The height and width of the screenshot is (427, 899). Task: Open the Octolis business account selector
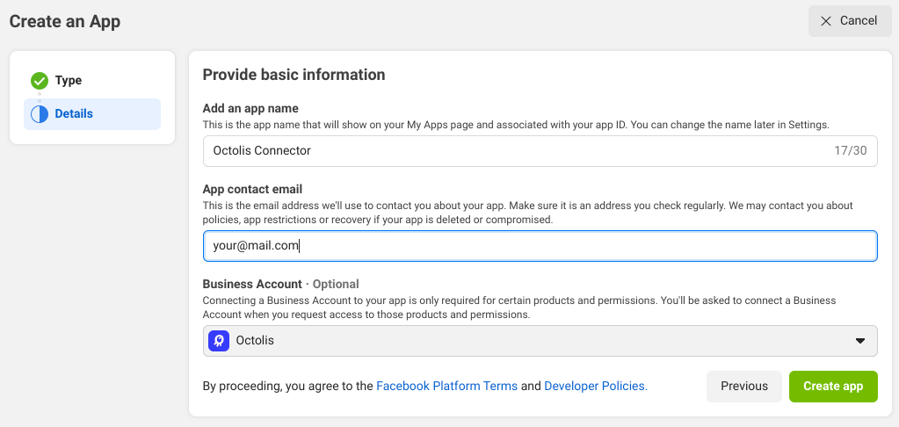540,340
